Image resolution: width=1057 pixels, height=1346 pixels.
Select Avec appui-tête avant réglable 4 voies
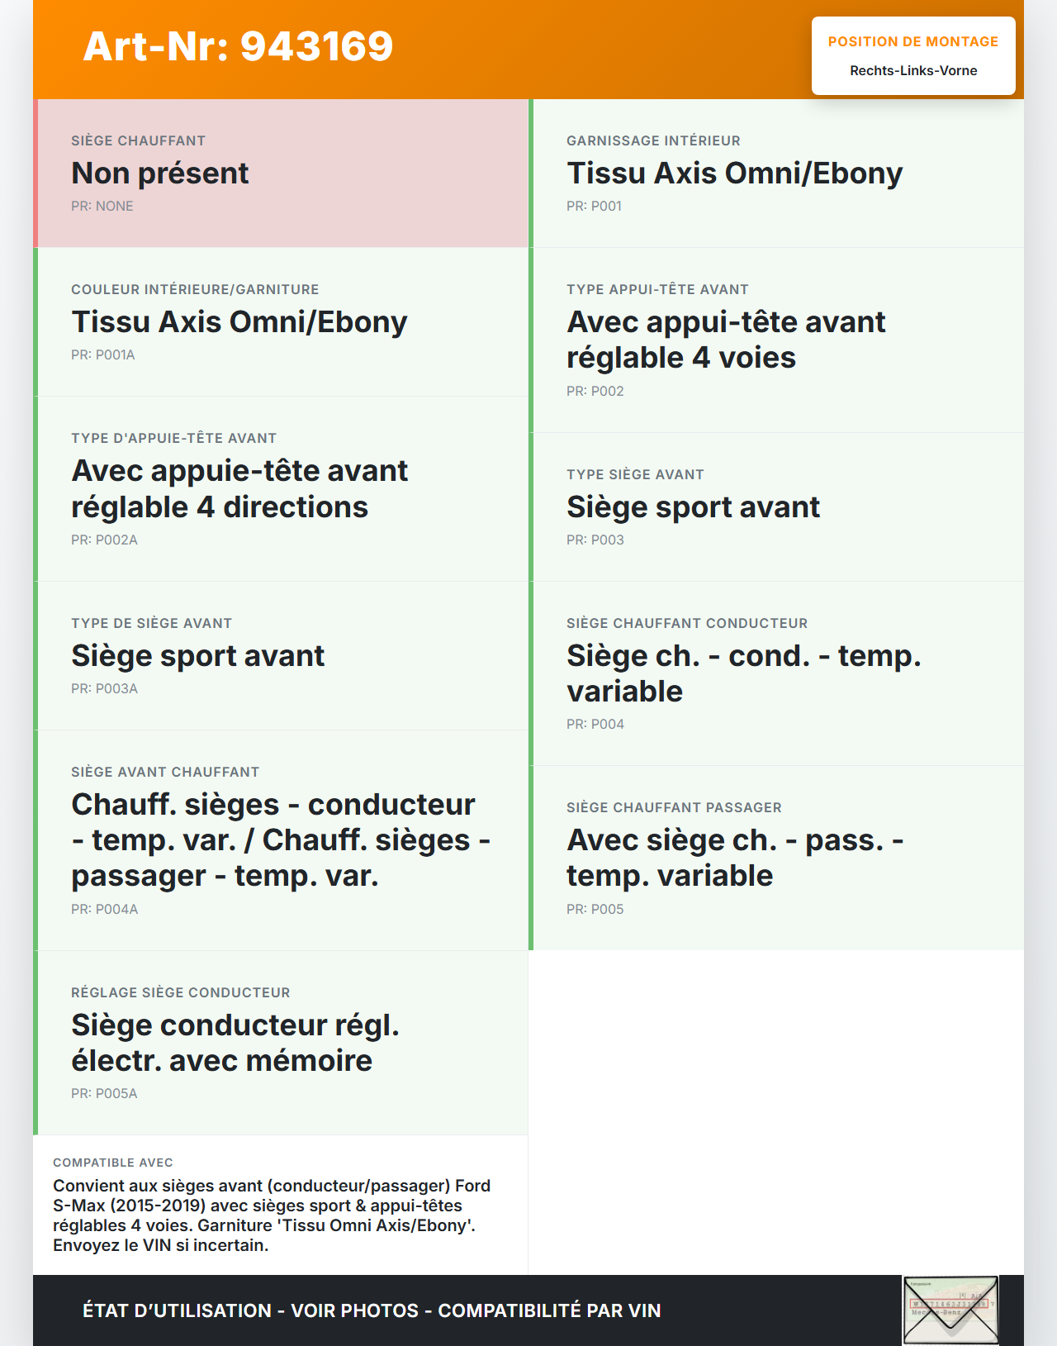725,340
